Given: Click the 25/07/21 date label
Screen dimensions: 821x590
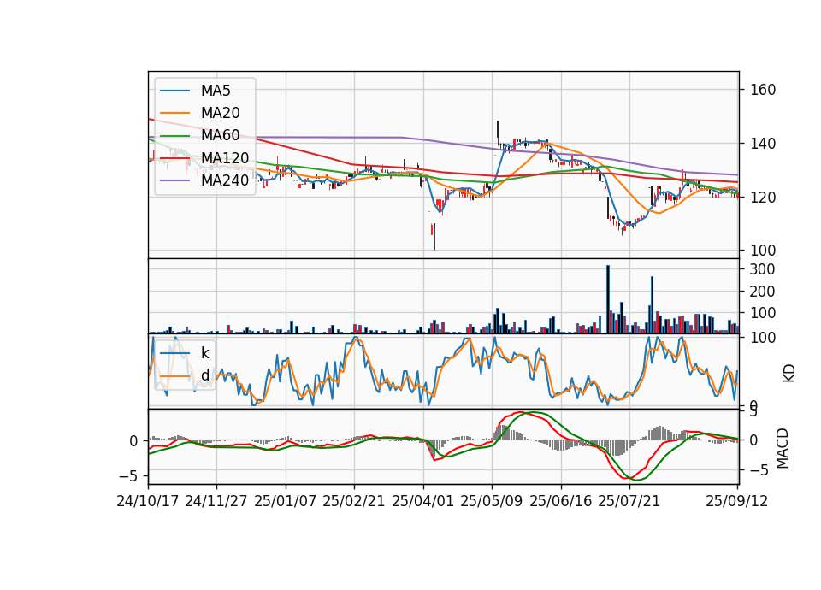Looking at the screenshot, I should click(629, 501).
